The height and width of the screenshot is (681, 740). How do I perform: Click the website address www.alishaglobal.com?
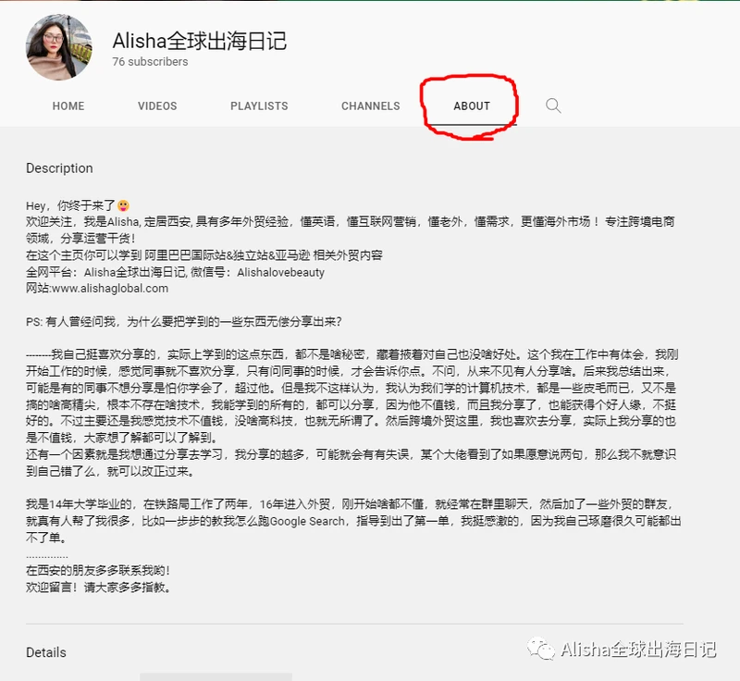click(110, 289)
